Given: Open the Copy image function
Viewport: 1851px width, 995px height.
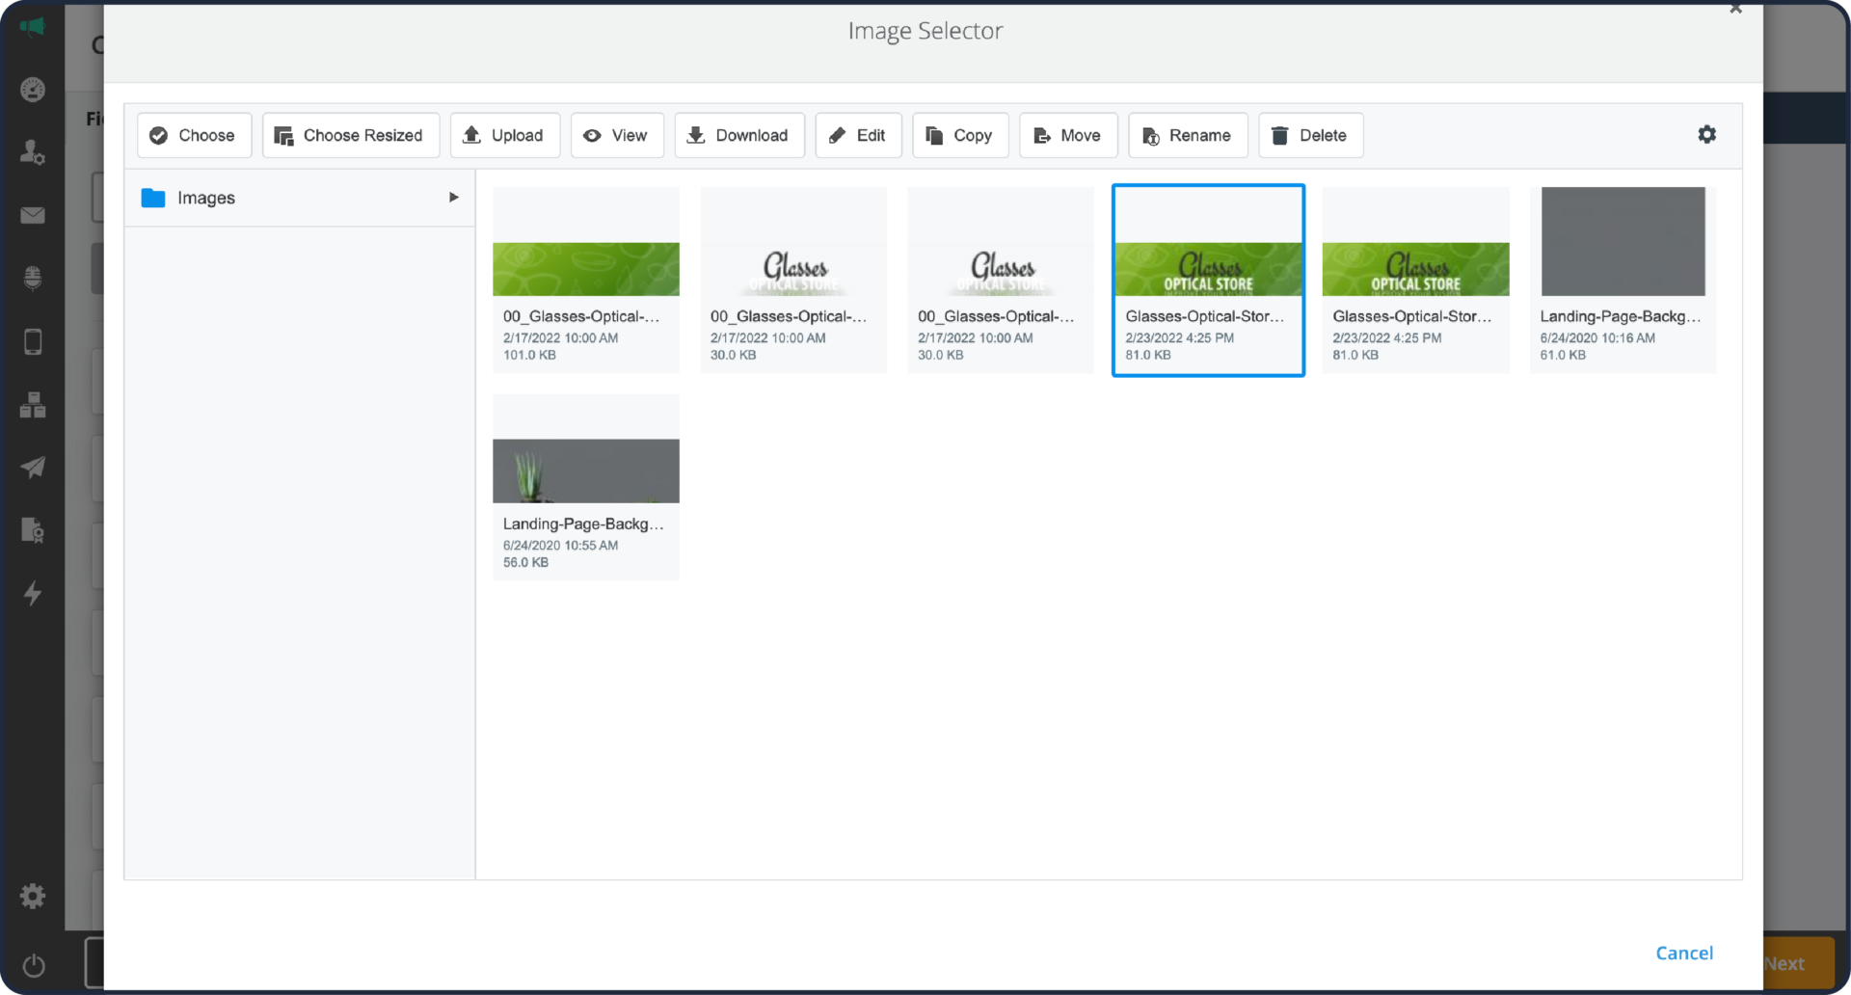Looking at the screenshot, I should (x=959, y=135).
